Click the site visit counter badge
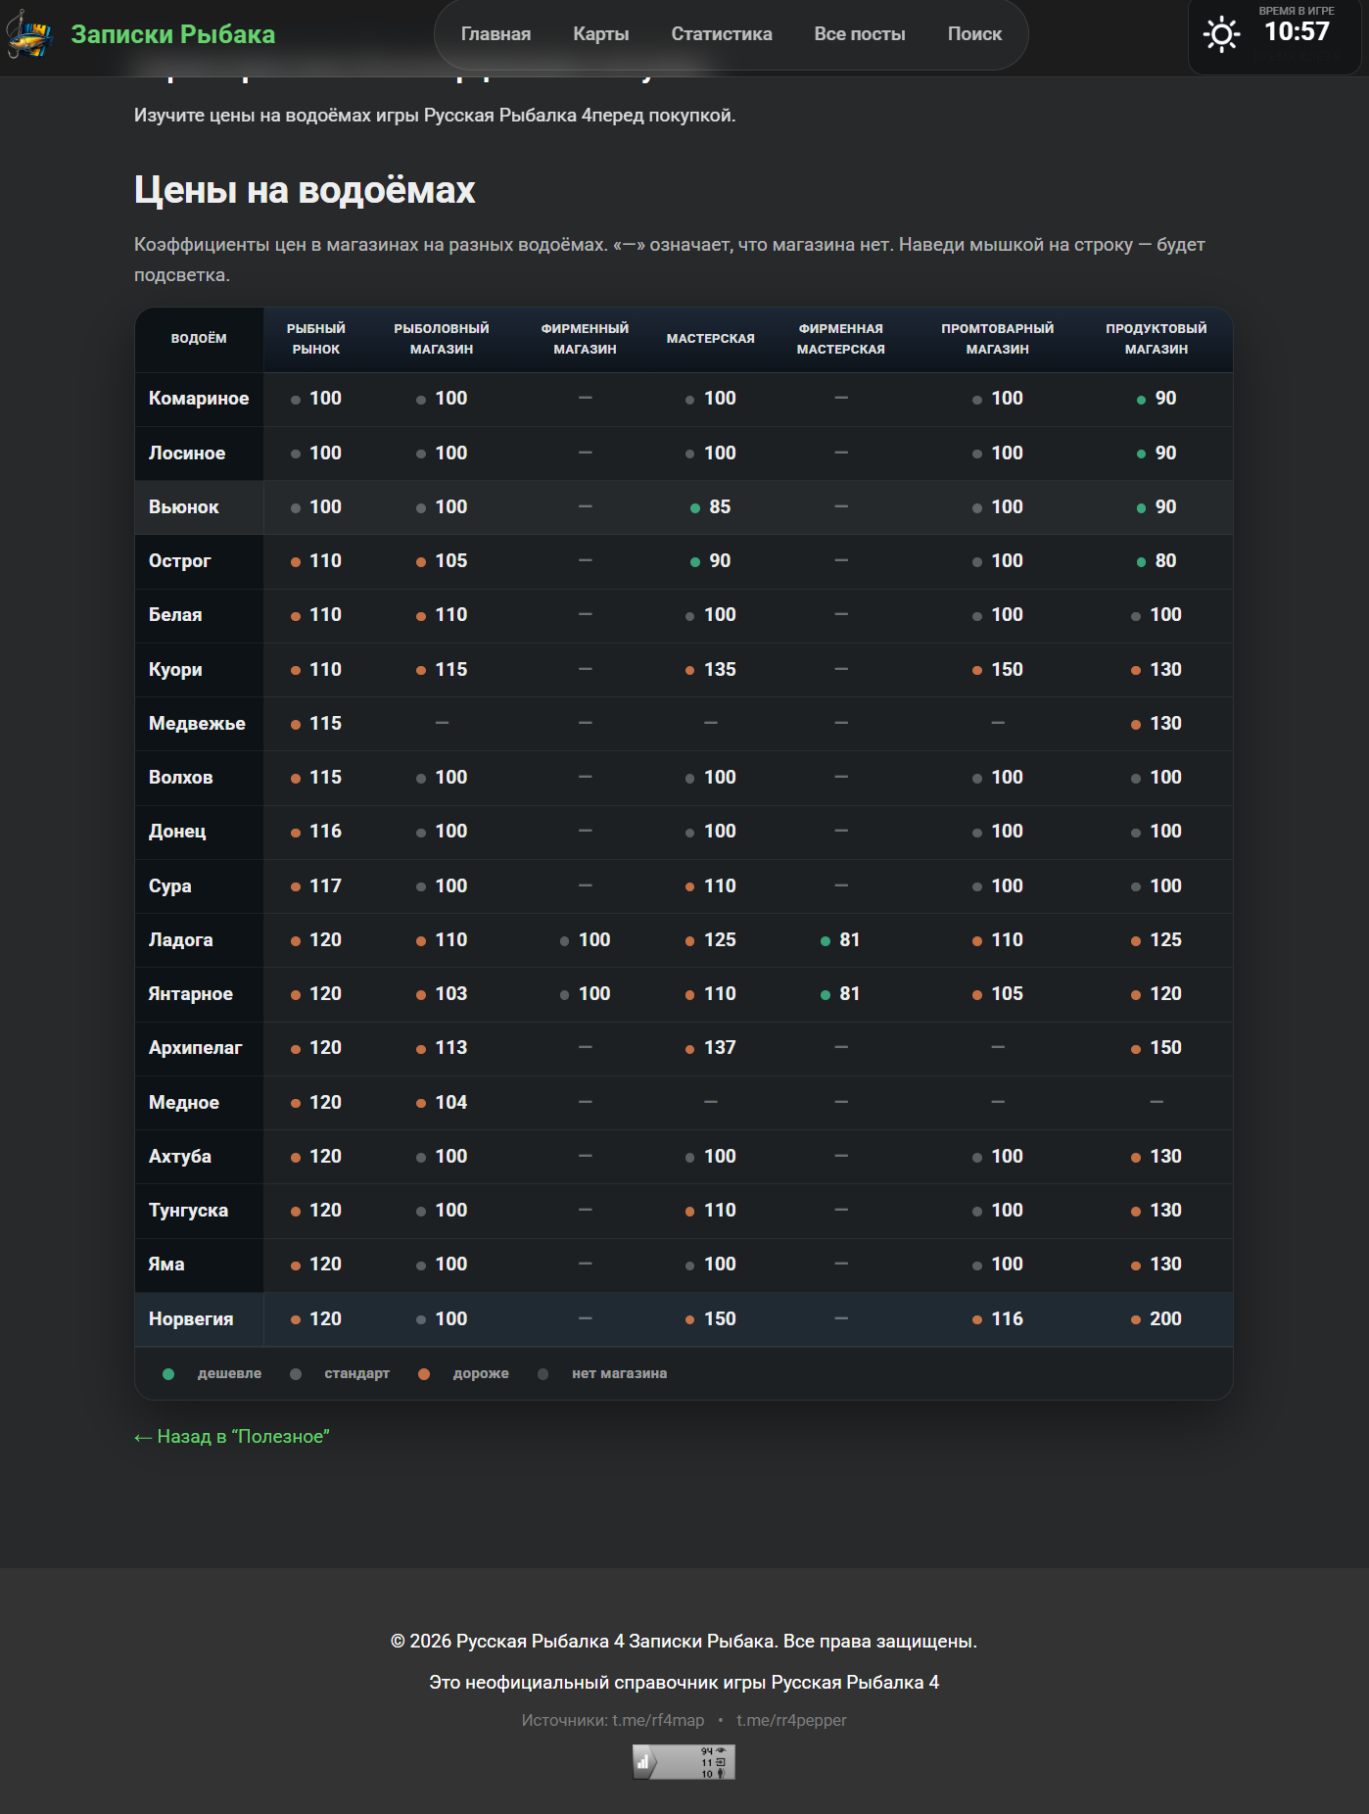1369x1814 pixels. (684, 1762)
